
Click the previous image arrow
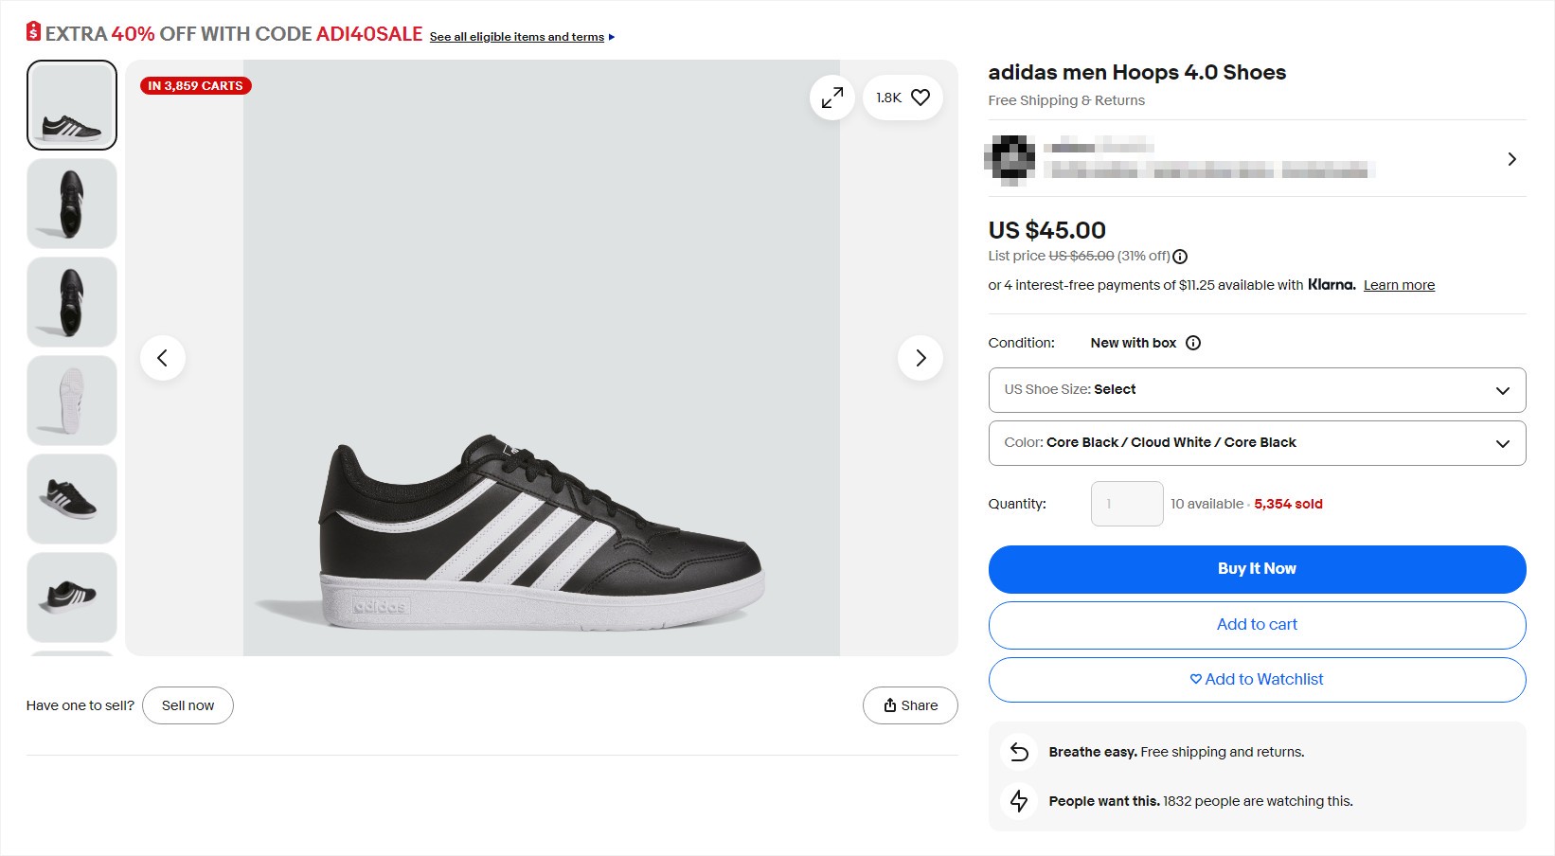(163, 357)
